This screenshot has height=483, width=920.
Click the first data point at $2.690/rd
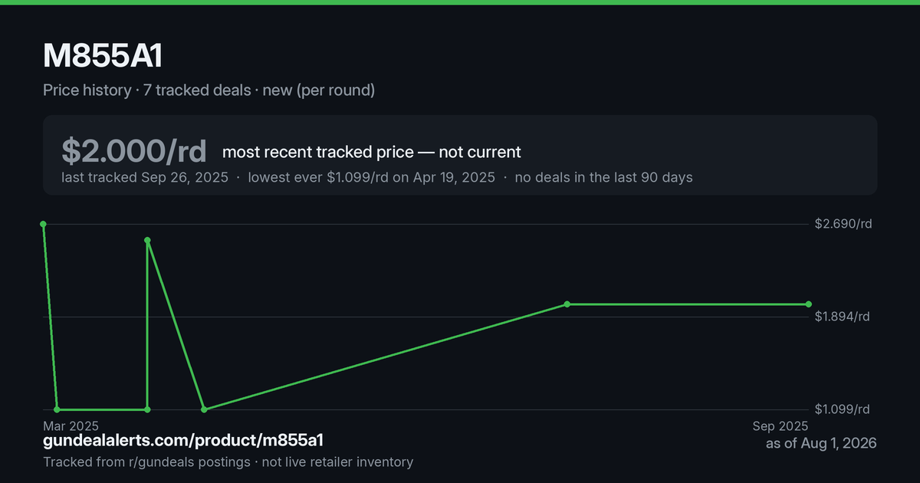(x=43, y=224)
